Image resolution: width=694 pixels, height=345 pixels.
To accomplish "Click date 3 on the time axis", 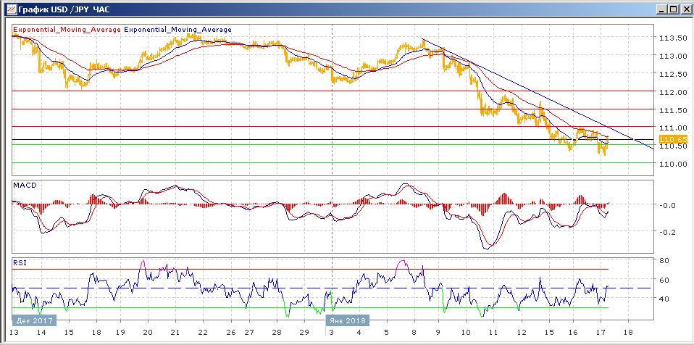I will point(332,333).
